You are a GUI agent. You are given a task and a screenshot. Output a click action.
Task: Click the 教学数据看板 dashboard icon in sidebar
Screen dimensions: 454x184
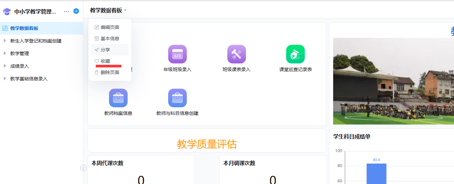click(5, 28)
